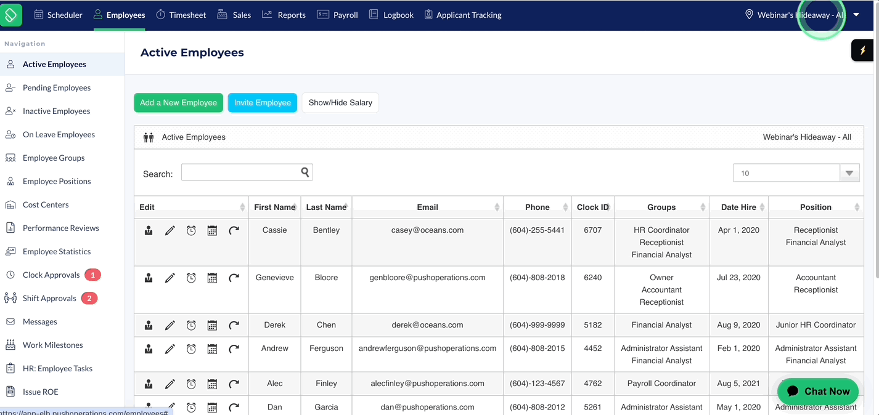
Task: Sort table by First Name column
Action: click(274, 207)
